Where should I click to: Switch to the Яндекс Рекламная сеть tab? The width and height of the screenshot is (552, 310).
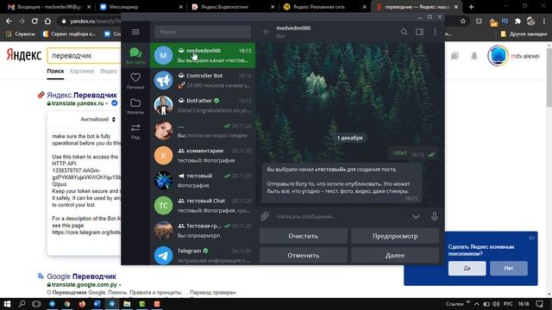[324, 7]
